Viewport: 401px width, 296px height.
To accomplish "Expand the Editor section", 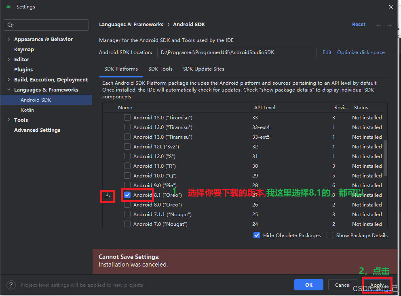I will pyautogui.click(x=9, y=59).
